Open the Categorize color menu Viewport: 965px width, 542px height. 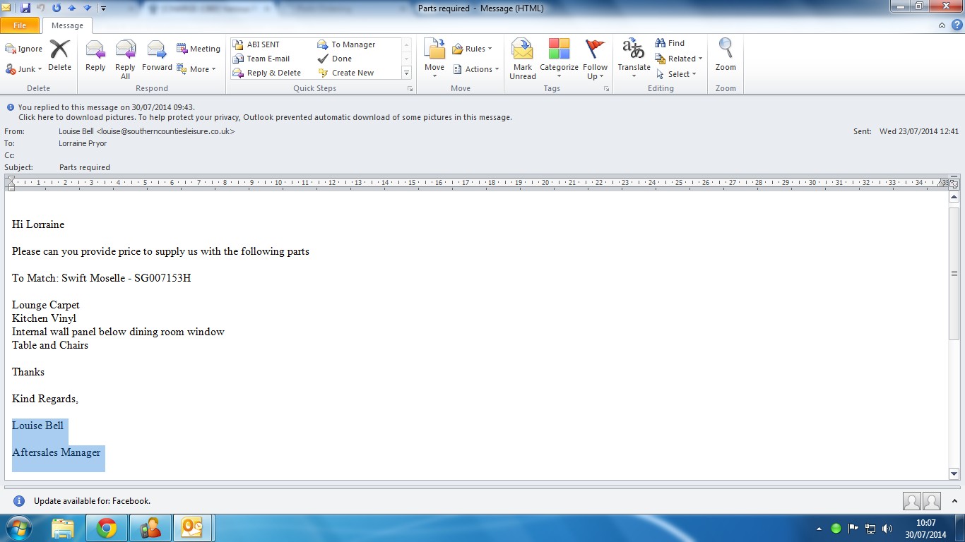[x=559, y=59]
